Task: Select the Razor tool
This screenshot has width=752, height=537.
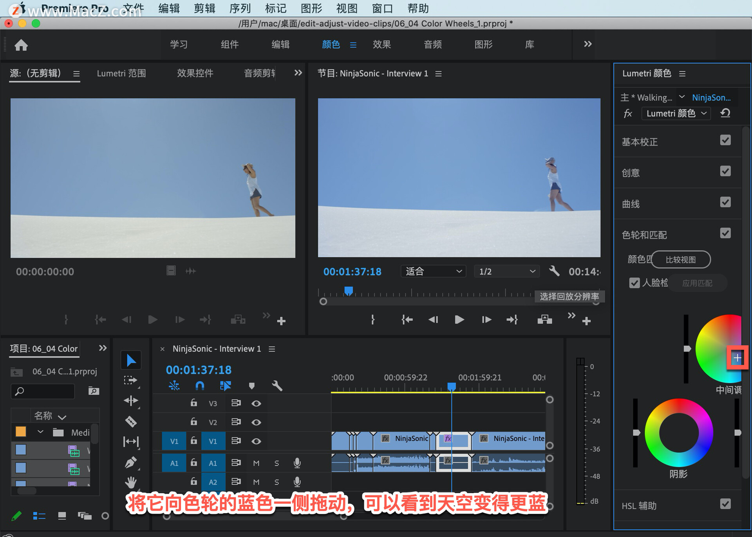Action: pos(131,421)
